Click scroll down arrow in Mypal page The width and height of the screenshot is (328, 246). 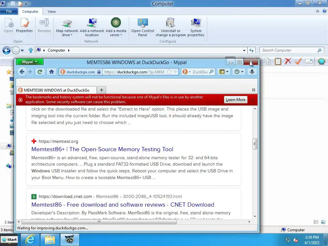[x=255, y=216]
